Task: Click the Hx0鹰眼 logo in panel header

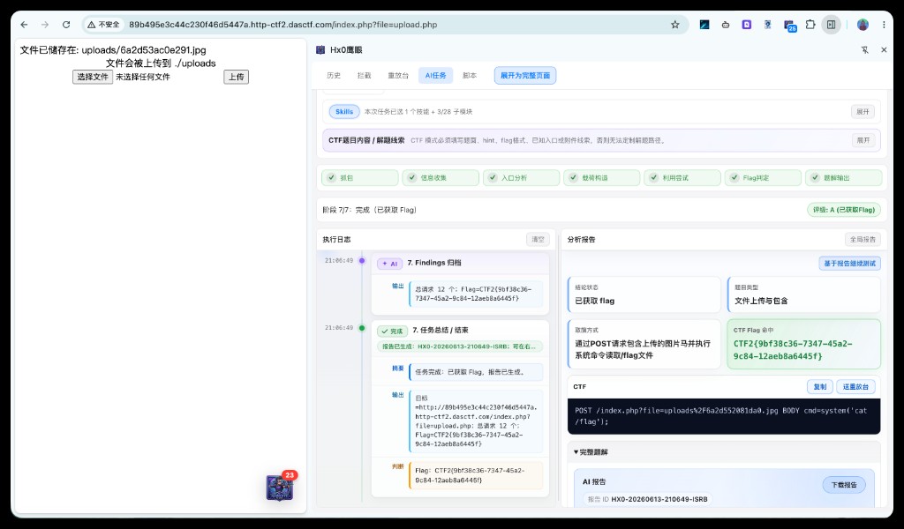Action: [x=320, y=50]
